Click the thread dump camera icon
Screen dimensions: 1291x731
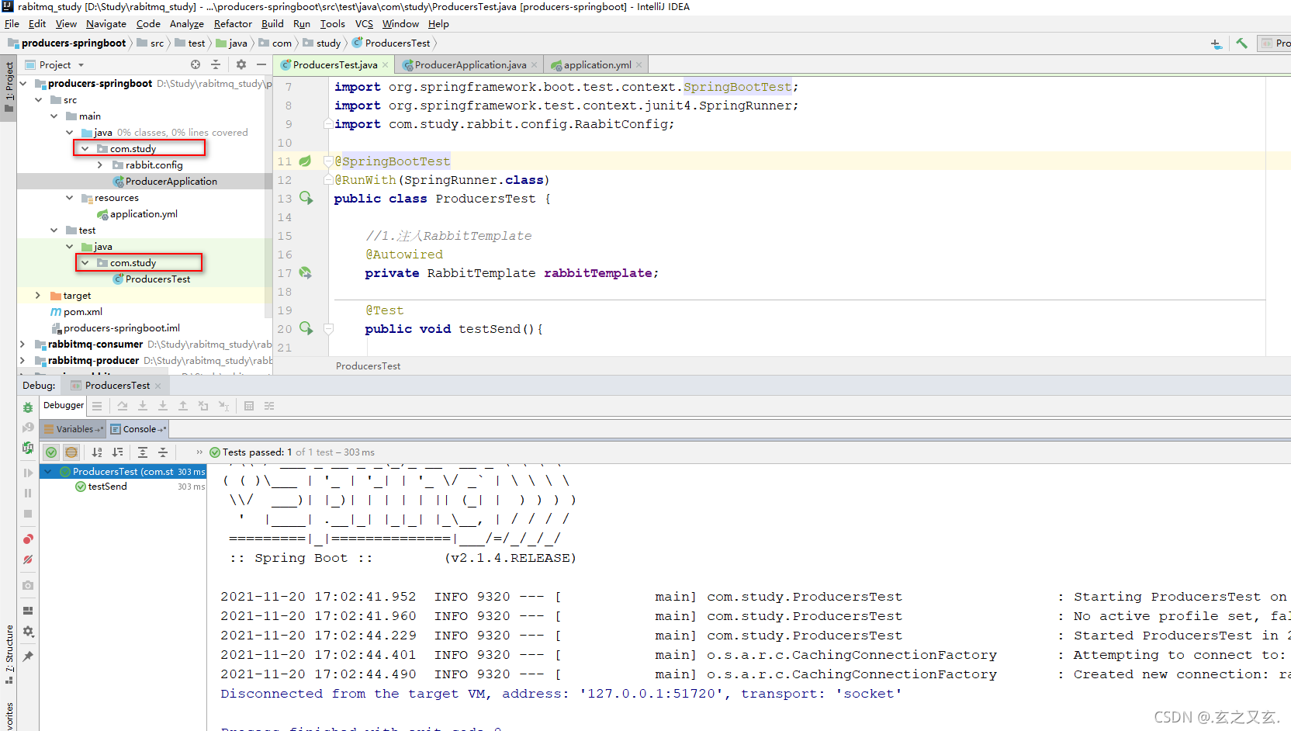(28, 585)
